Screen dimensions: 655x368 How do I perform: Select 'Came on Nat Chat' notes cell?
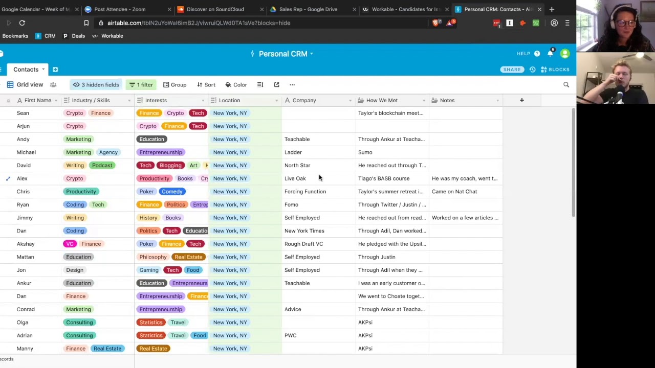pos(466,192)
